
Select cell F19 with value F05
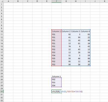[56, 59]
